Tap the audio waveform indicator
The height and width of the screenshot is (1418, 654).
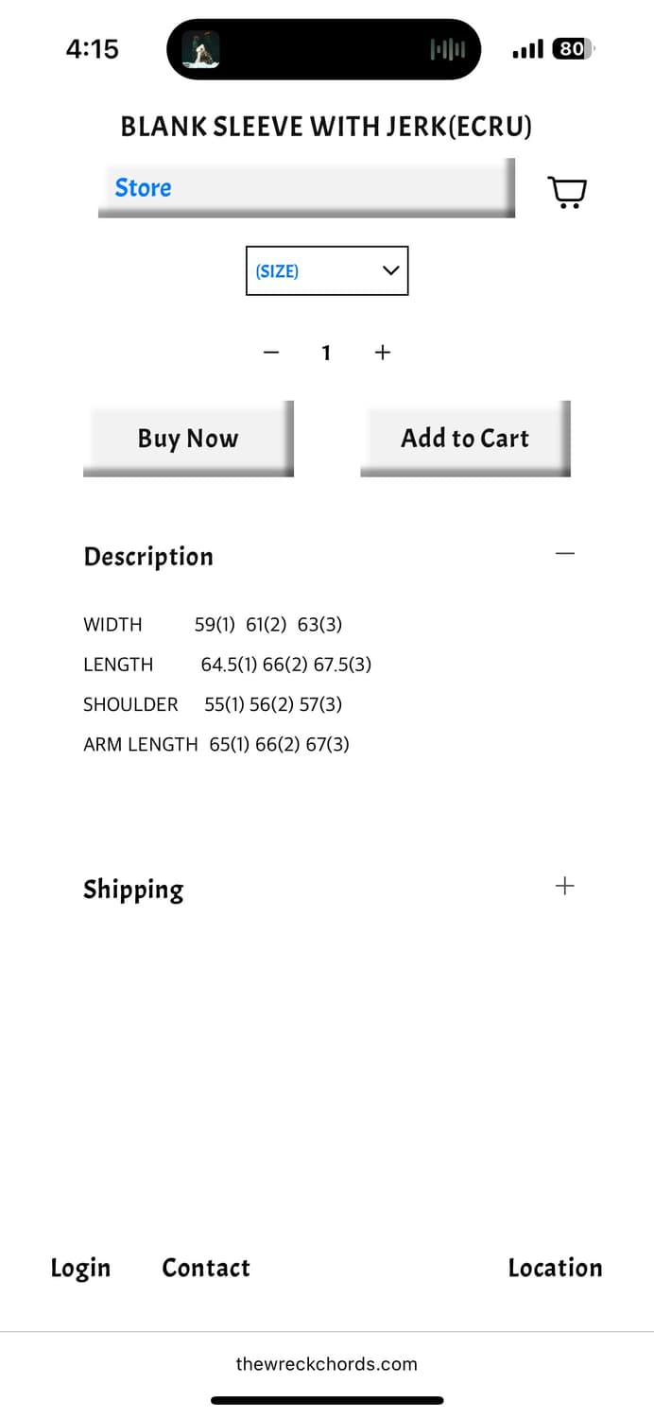[x=447, y=49]
